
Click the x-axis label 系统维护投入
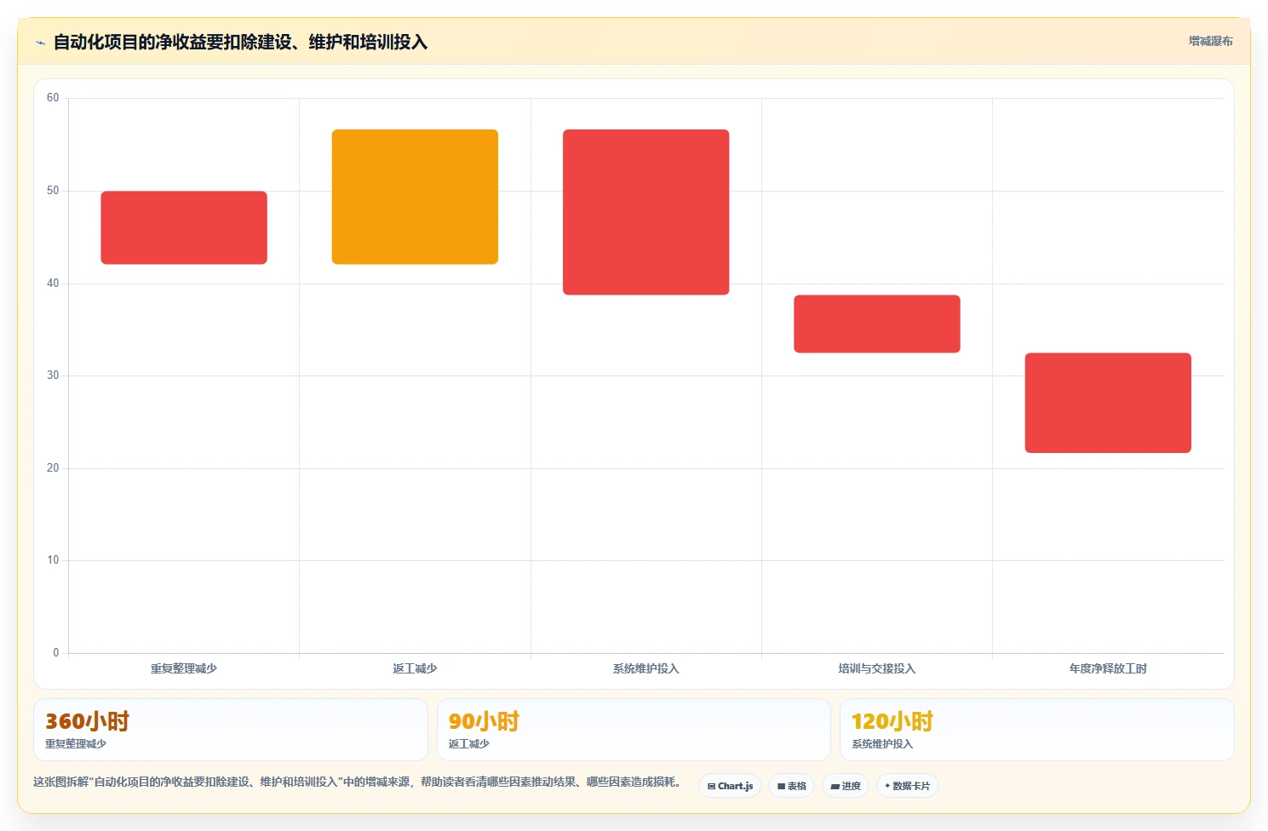(646, 668)
